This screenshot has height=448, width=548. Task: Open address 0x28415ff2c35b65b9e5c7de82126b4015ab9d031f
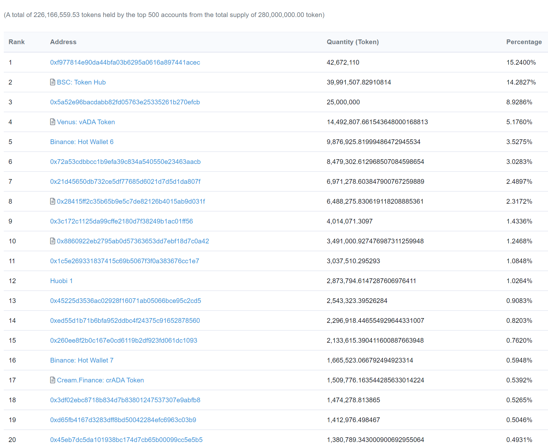coord(131,201)
